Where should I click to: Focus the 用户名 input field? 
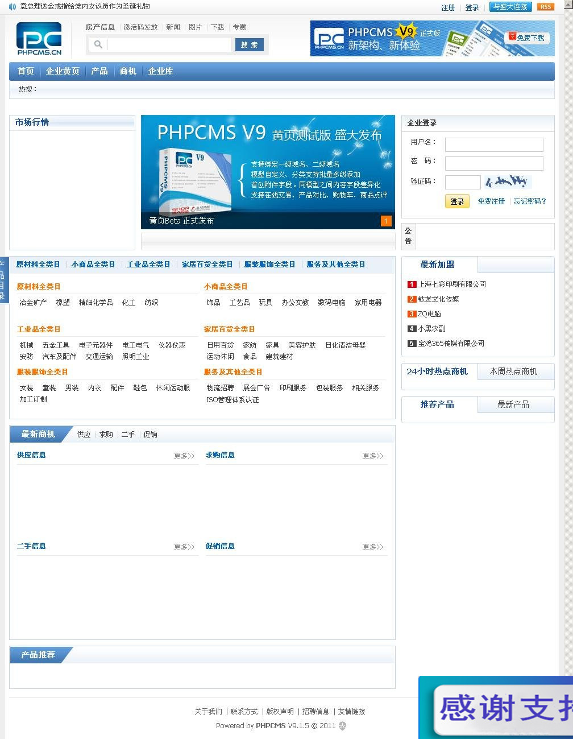click(494, 145)
